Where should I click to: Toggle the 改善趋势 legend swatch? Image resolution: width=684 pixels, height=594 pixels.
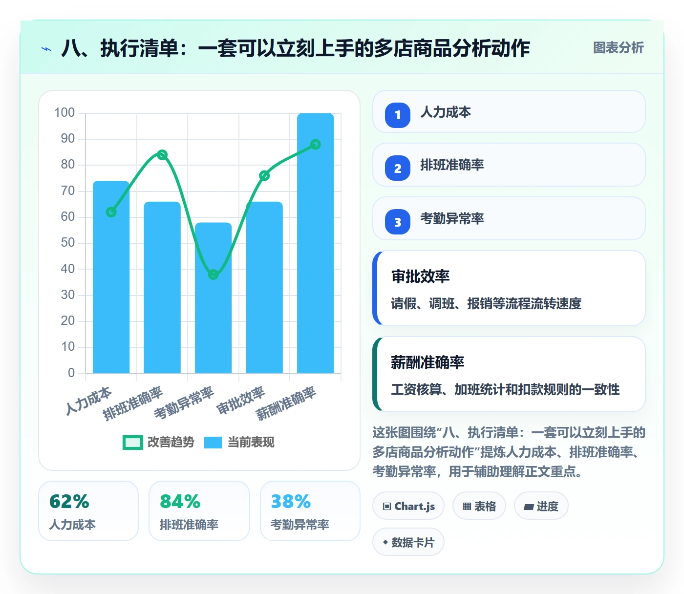coord(132,443)
